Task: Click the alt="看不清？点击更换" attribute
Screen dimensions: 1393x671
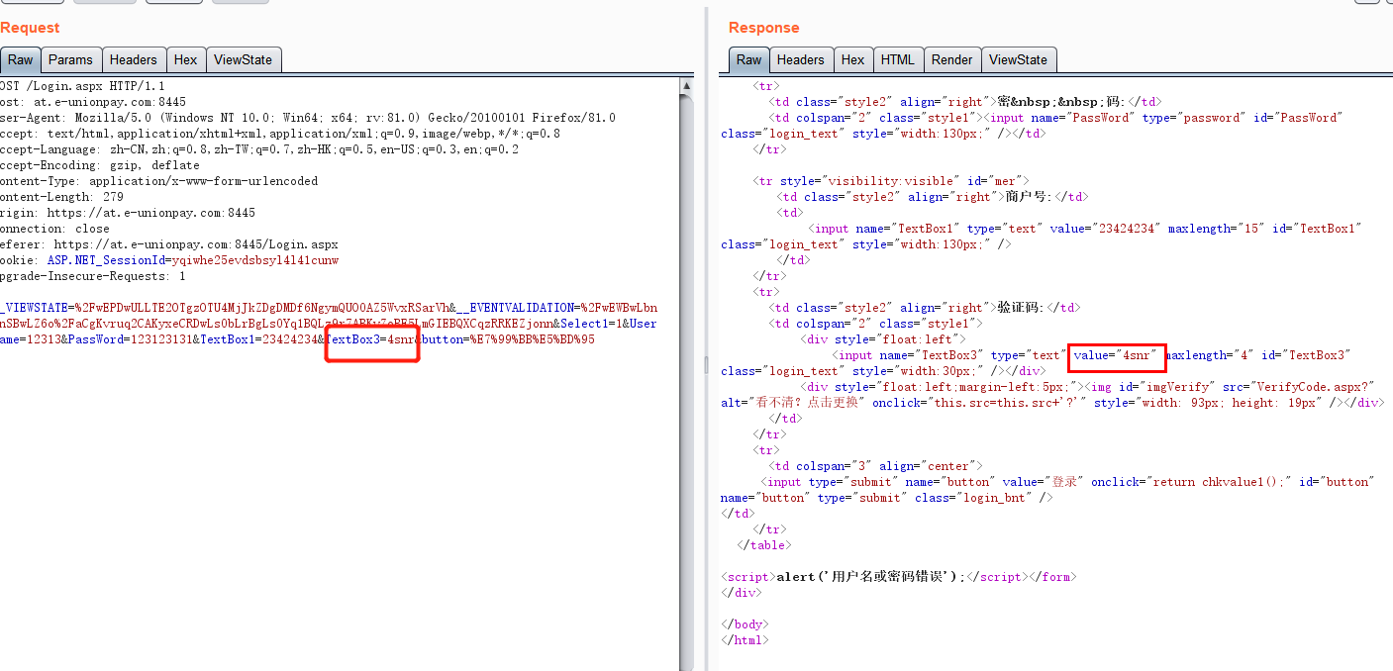Action: click(x=793, y=403)
